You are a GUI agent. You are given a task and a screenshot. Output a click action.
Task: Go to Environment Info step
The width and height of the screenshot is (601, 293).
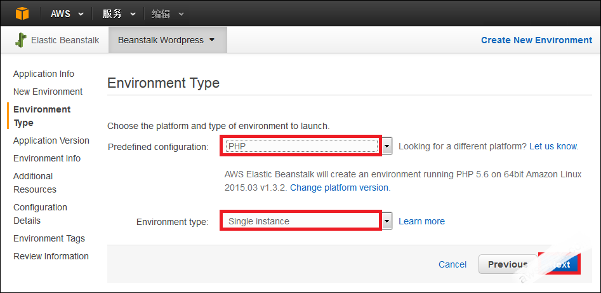(47, 158)
